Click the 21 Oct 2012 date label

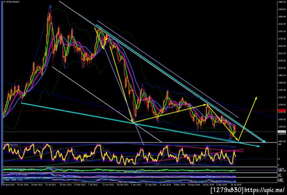point(108,185)
